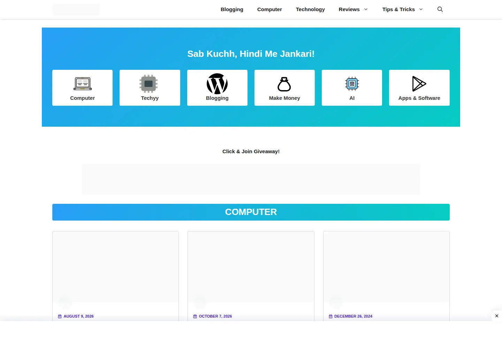Click the 'Click & Join Giveaway!' link
Screen dimensions: 502x349
pos(251,151)
